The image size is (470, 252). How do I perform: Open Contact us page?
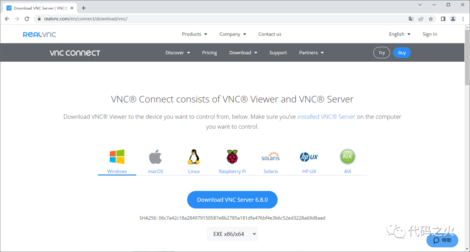(270, 34)
